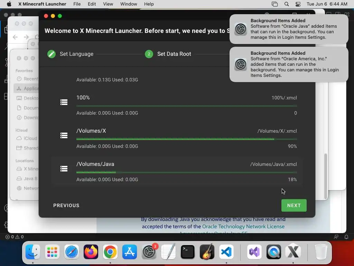Click the /Volumes/X/.xmcl path text

coord(277,131)
